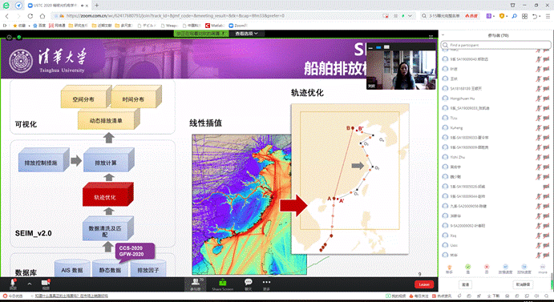This screenshot has height=302, width=554.
Task: Go back with the browser back arrow
Action: click(x=7, y=16)
